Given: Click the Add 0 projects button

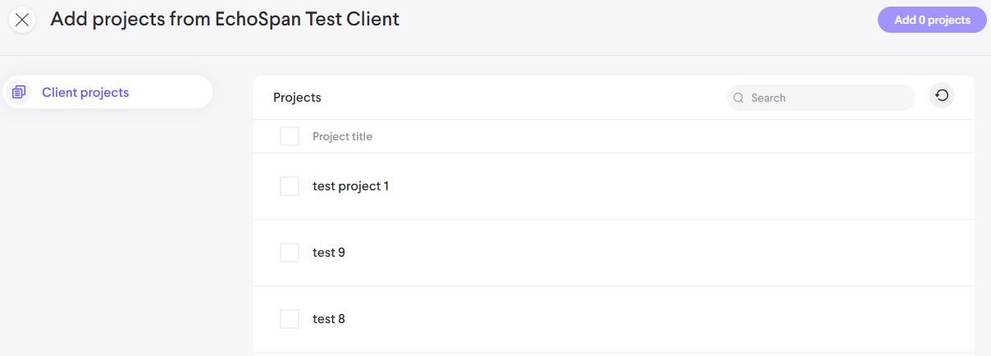Looking at the screenshot, I should [932, 20].
